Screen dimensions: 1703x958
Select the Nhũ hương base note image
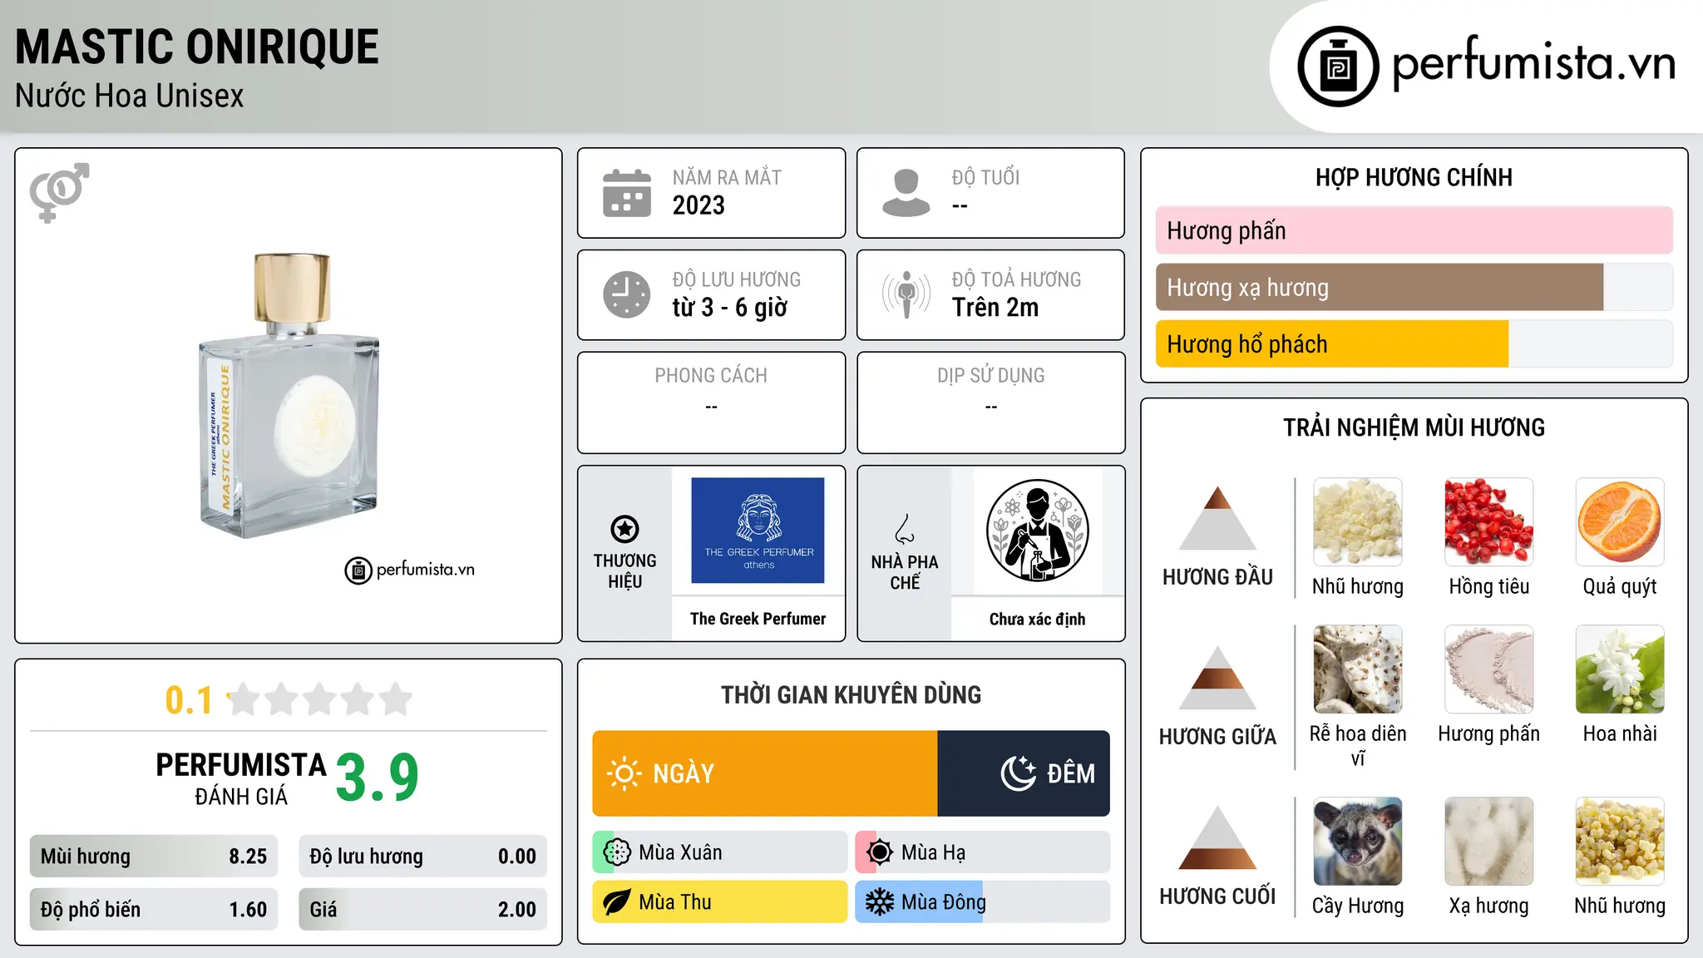click(1620, 842)
